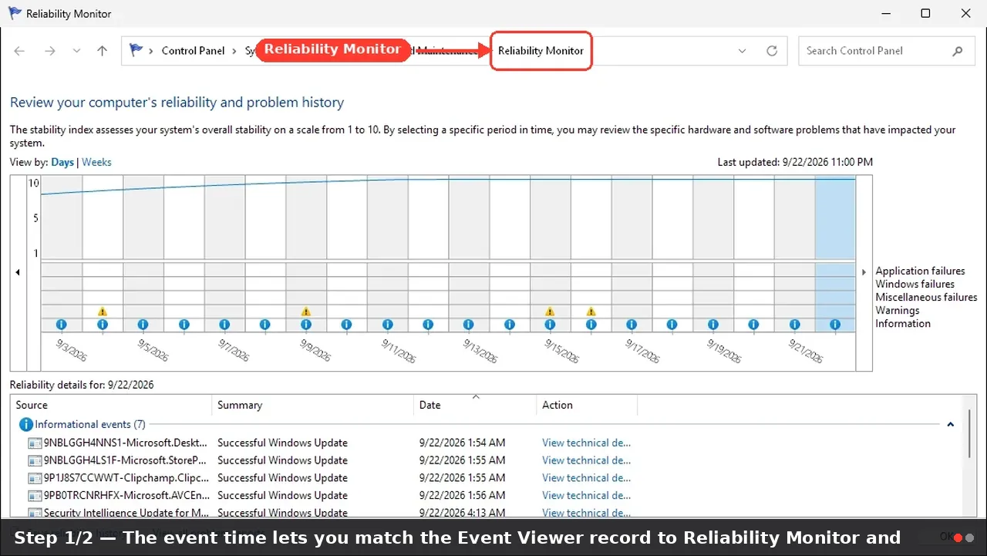
Task: Select the information icon for 9/5/2026
Action: point(143,325)
